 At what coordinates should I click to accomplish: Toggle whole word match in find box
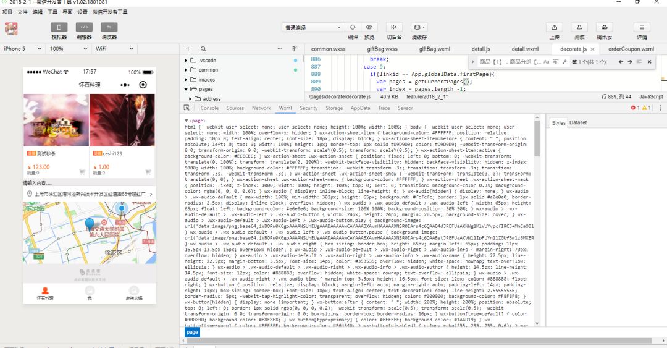(556, 62)
